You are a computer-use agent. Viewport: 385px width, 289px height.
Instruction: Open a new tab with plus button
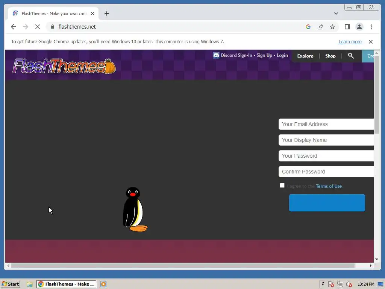click(106, 14)
